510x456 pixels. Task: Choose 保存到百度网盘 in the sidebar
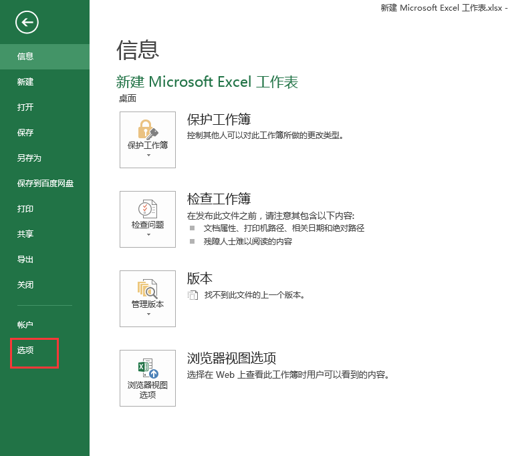pyautogui.click(x=45, y=183)
